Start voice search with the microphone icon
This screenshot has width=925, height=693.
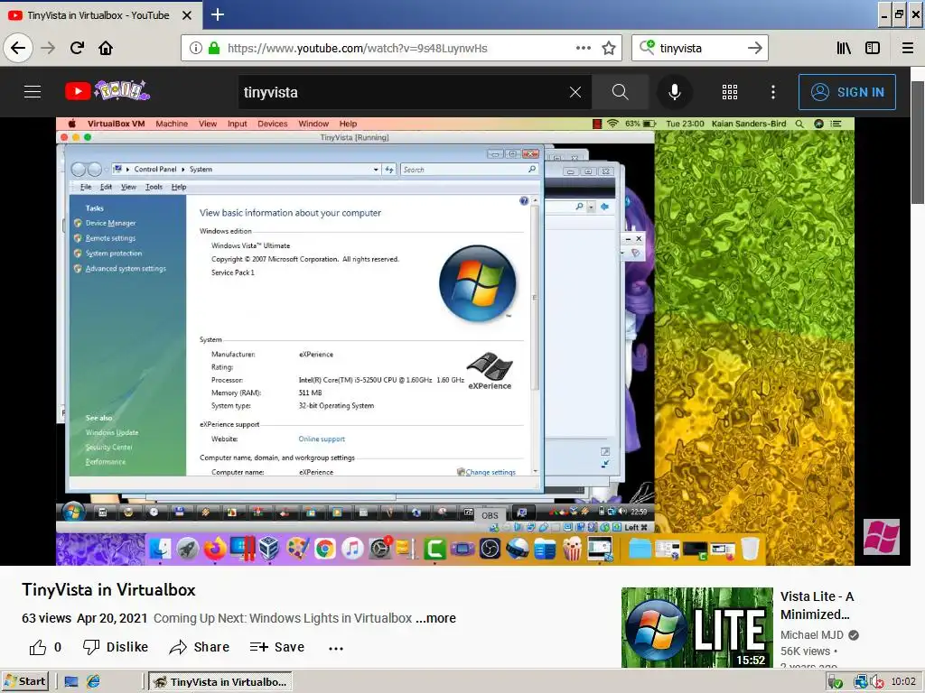point(674,92)
